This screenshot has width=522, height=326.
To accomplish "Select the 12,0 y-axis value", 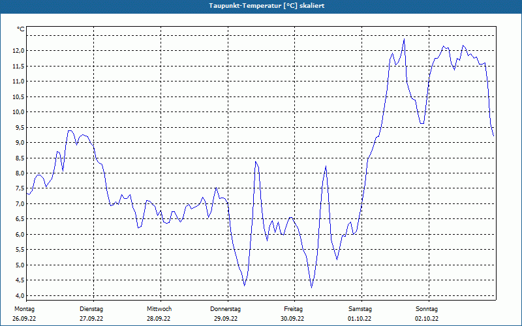I will point(18,51).
